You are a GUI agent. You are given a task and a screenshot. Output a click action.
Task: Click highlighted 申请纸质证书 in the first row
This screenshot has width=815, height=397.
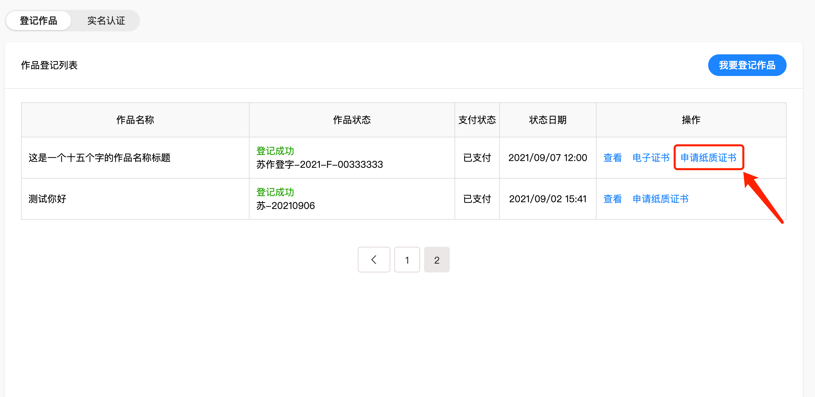click(708, 158)
